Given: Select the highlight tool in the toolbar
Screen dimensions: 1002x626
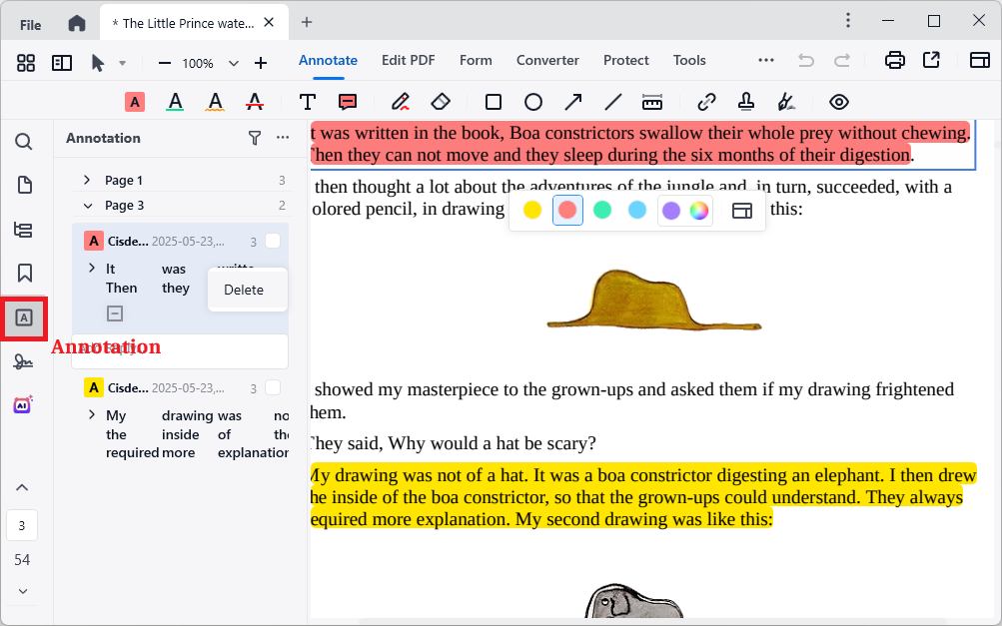Looking at the screenshot, I should click(x=135, y=101).
